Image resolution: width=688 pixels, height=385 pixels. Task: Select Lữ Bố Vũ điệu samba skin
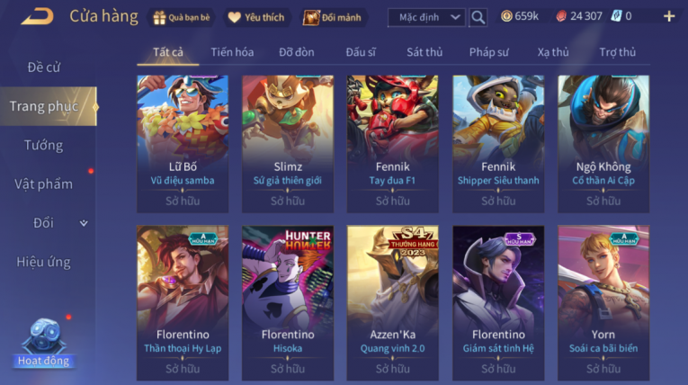click(x=183, y=144)
